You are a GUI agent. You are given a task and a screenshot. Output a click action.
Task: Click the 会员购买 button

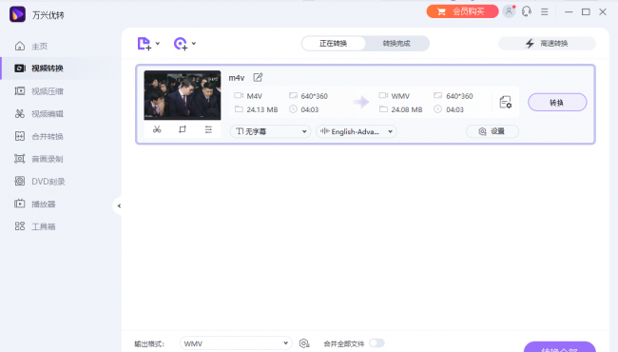click(462, 11)
